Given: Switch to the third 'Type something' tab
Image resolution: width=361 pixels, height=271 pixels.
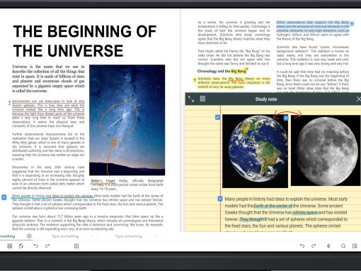Looking at the screenshot, I should pos(129,236).
